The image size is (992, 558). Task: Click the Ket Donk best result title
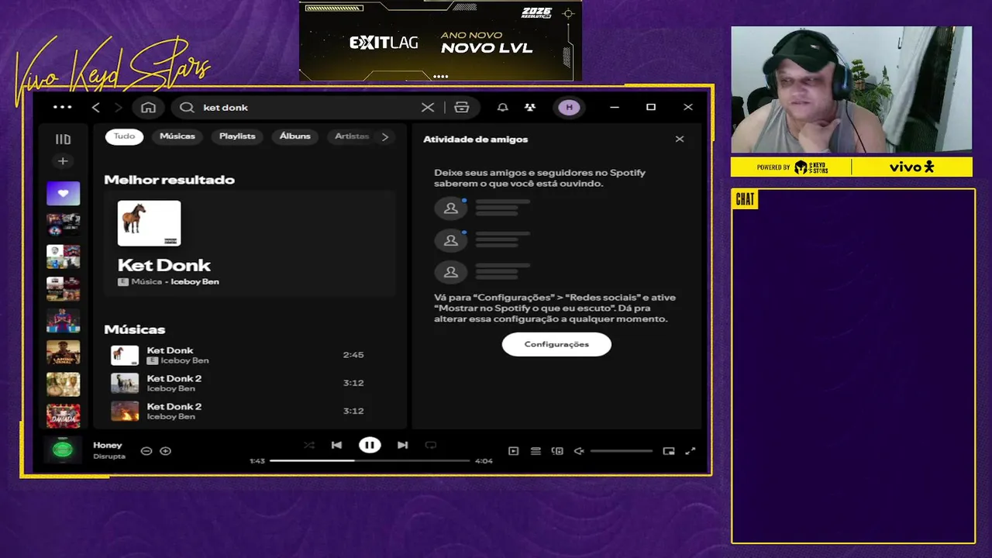[164, 265]
